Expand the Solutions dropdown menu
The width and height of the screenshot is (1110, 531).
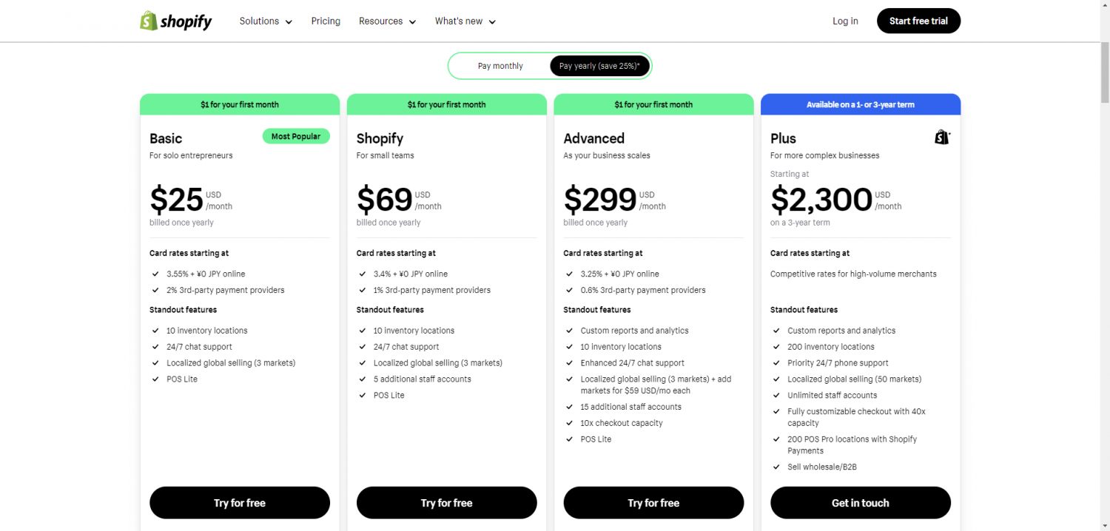pos(266,21)
